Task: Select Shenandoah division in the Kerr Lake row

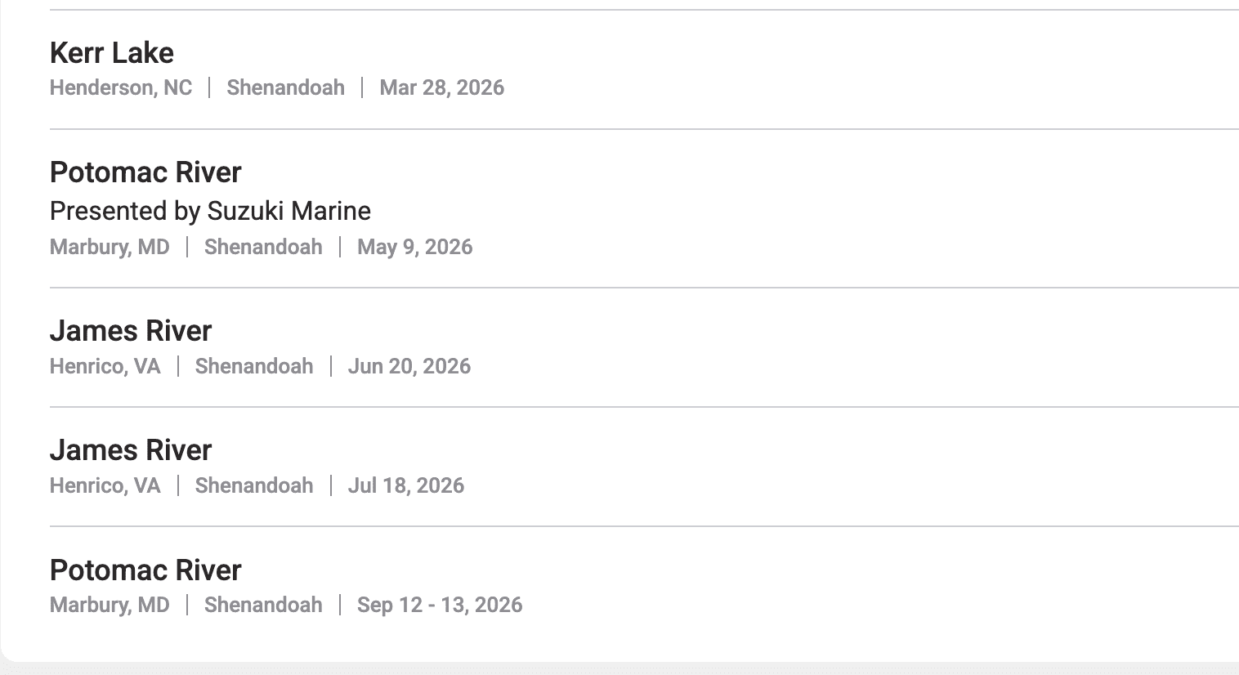Action: click(285, 87)
